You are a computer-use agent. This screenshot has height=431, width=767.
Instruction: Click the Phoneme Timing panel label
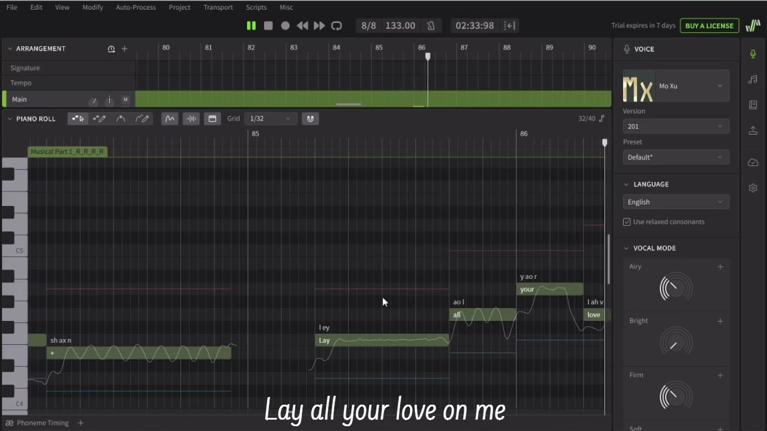(x=42, y=423)
